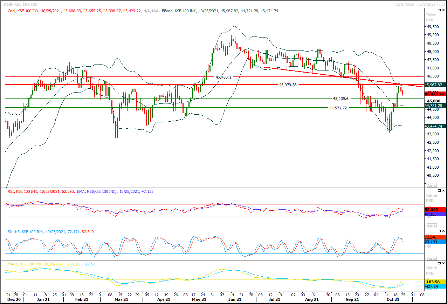The image size is (447, 304).
Task: Select the MACD KSE 100 INX legend
Action: click(51, 264)
